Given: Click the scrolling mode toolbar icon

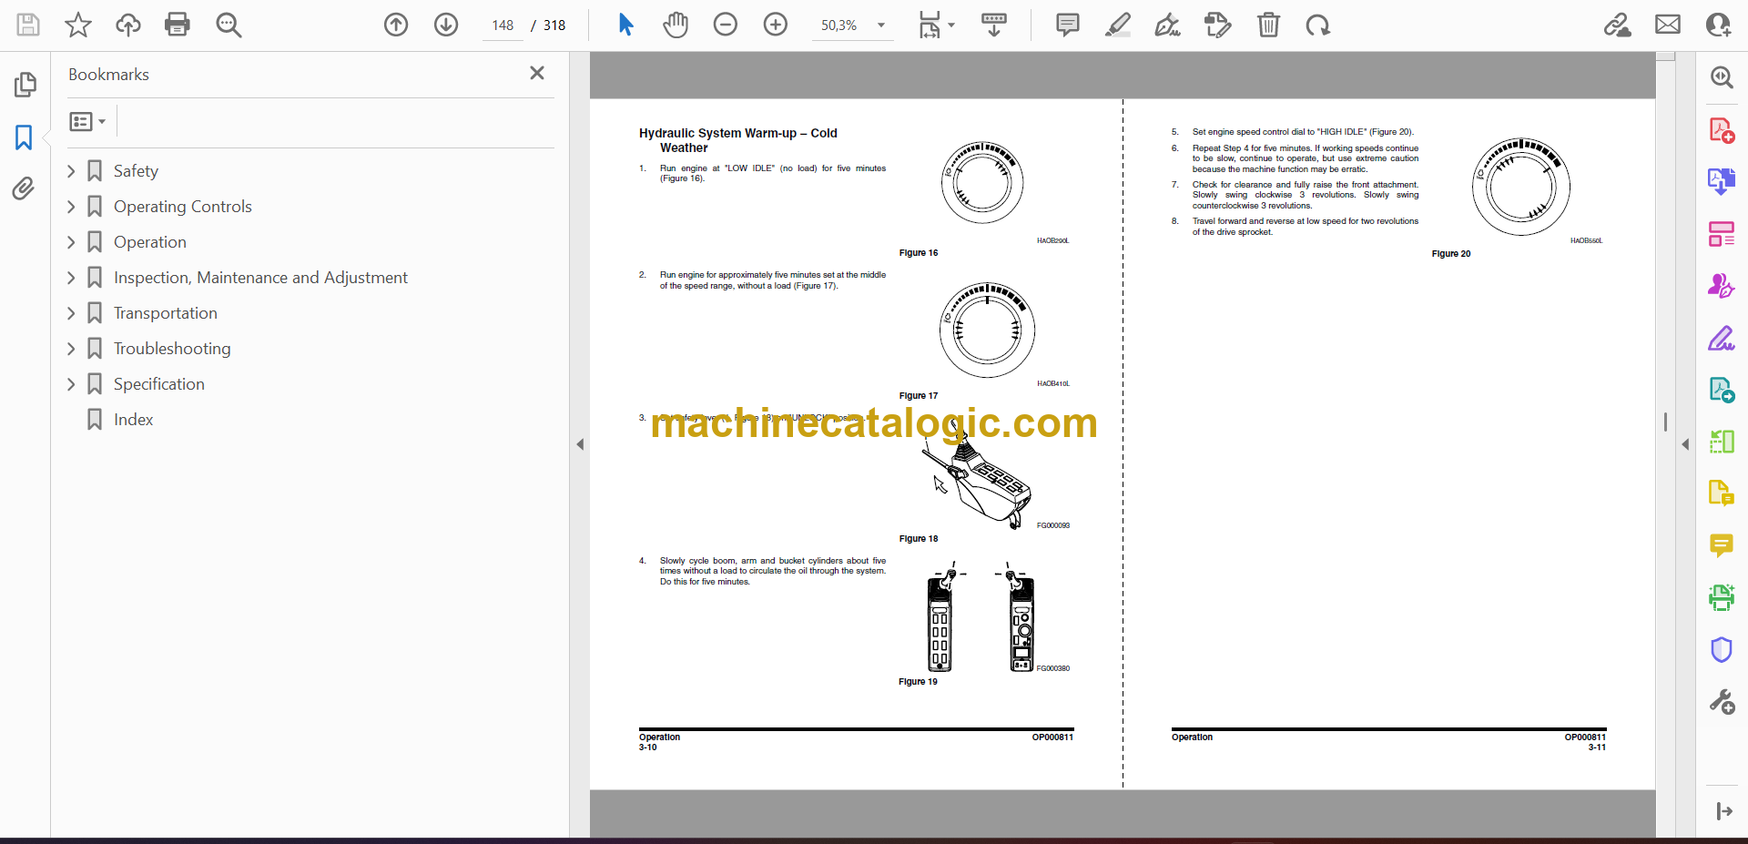Looking at the screenshot, I should (x=994, y=25).
